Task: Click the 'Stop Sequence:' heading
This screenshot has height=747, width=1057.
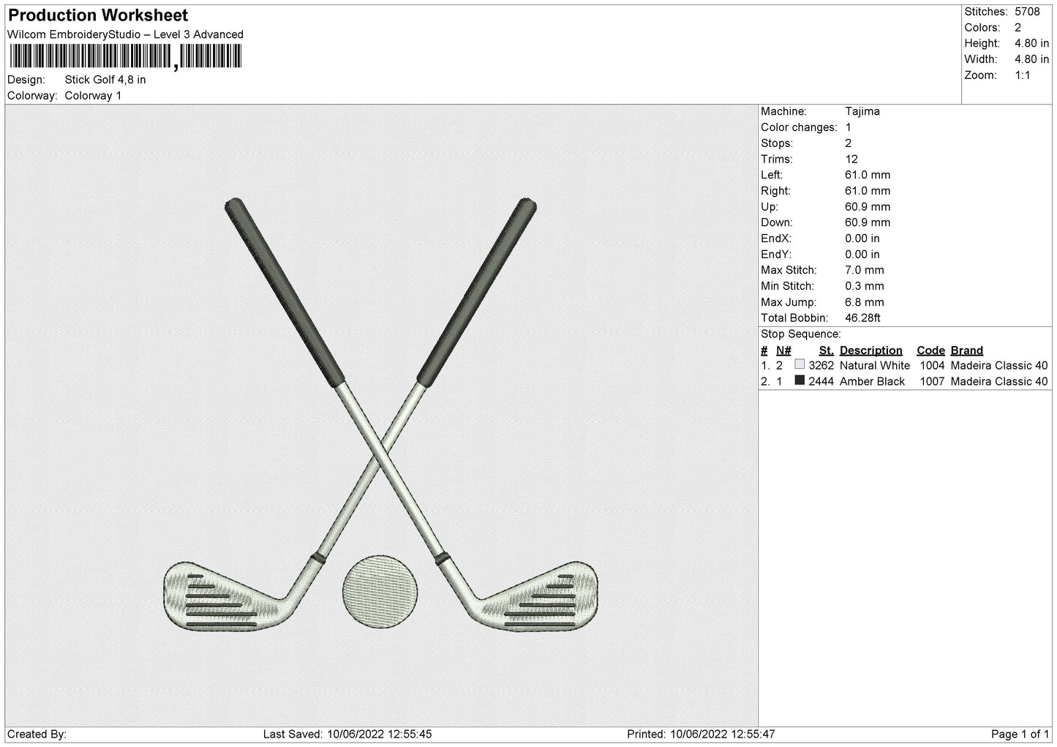Action: point(801,334)
